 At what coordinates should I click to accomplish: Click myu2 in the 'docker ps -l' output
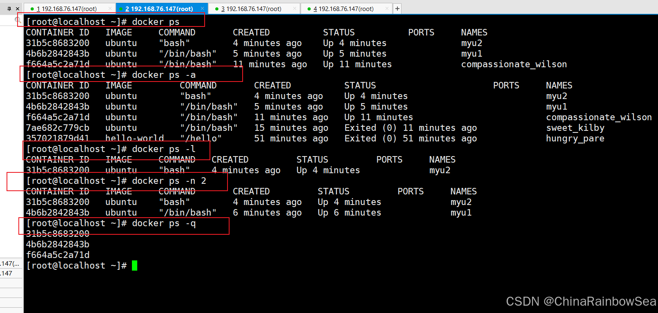440,170
